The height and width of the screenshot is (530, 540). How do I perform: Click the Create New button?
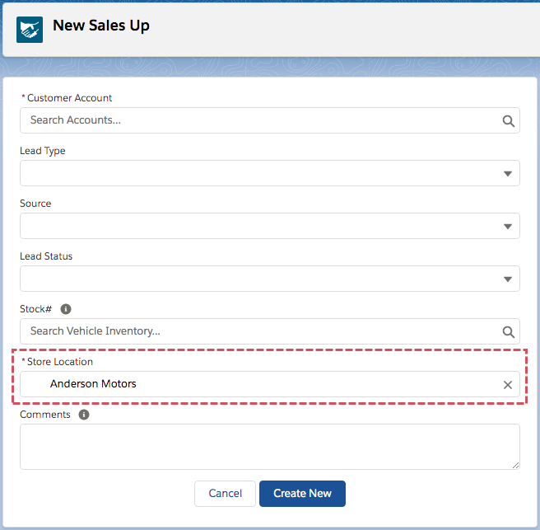tap(302, 494)
